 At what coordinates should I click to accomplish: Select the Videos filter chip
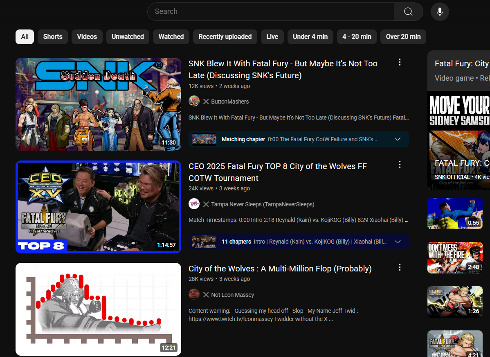[87, 37]
